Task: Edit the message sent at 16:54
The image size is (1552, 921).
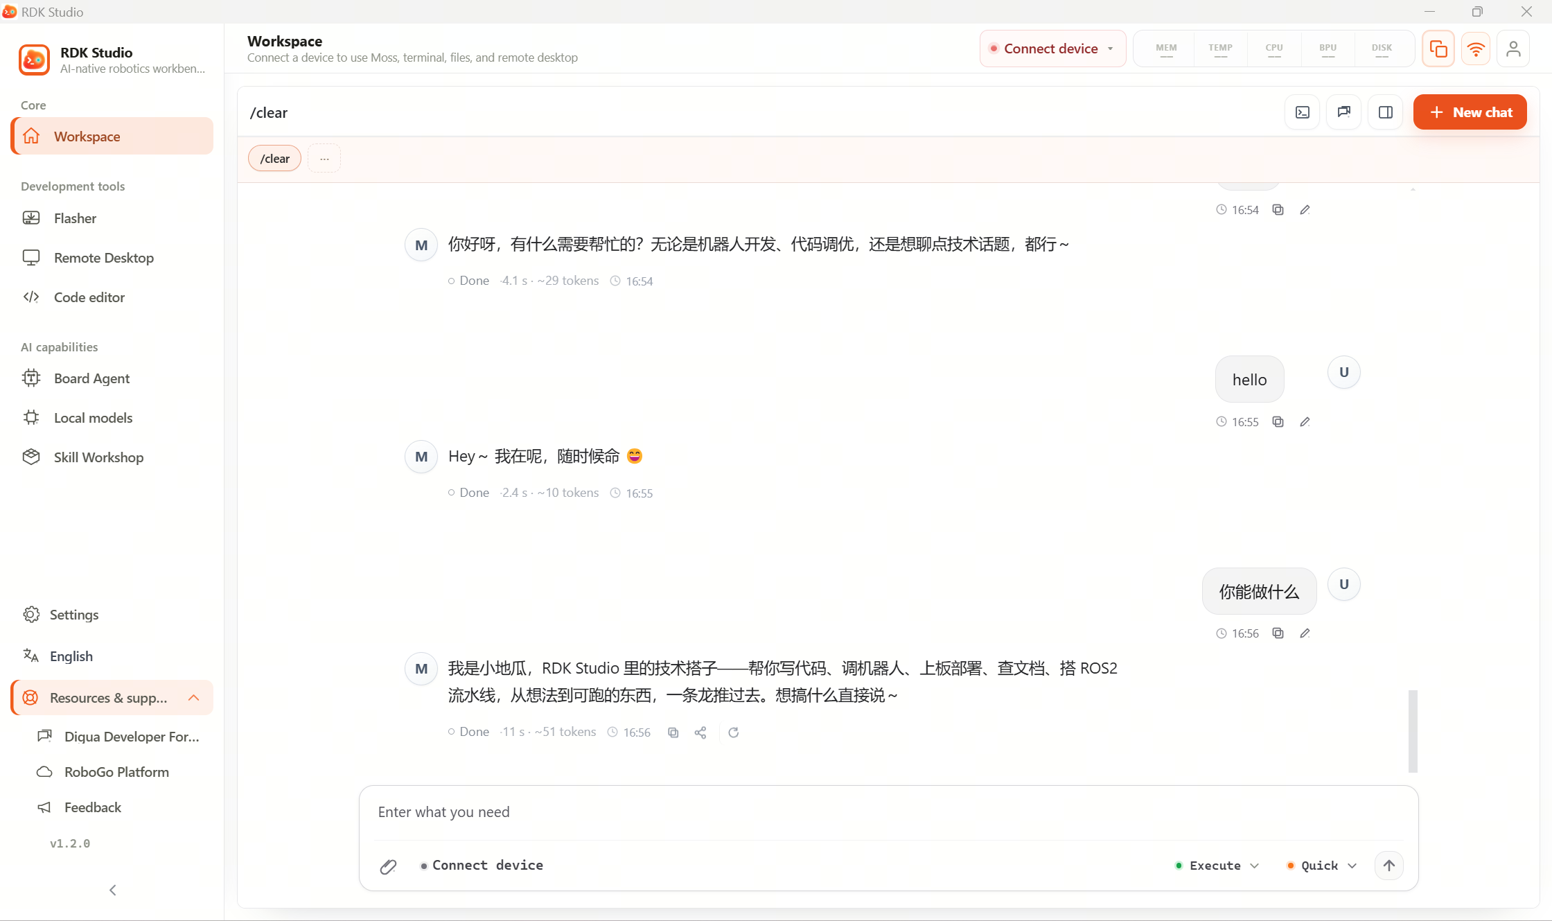Action: coord(1305,210)
